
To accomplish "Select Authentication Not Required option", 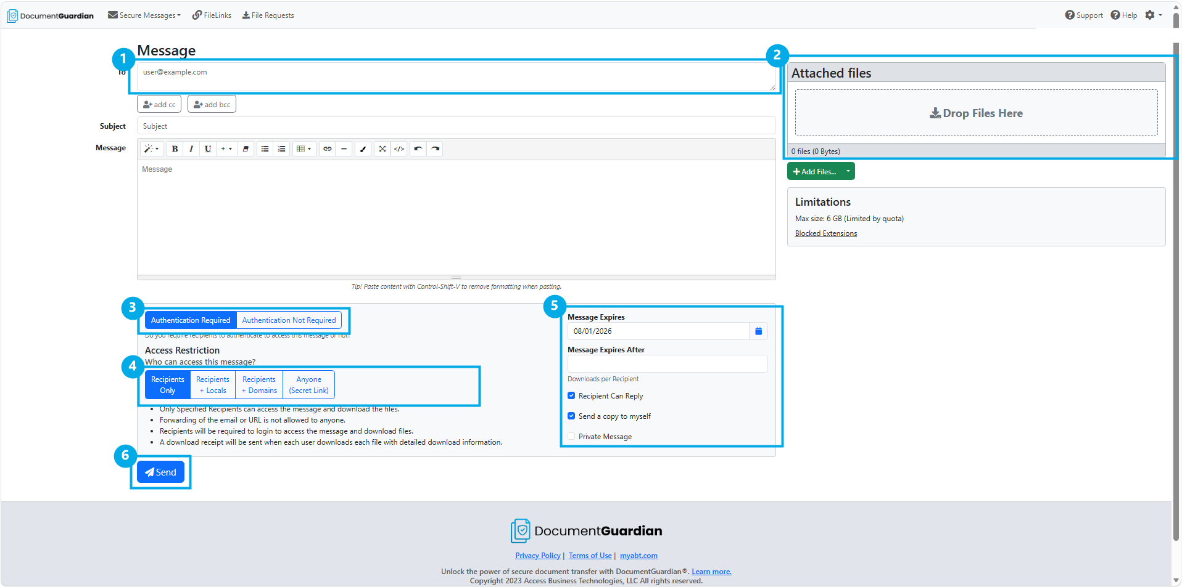I will (x=289, y=320).
